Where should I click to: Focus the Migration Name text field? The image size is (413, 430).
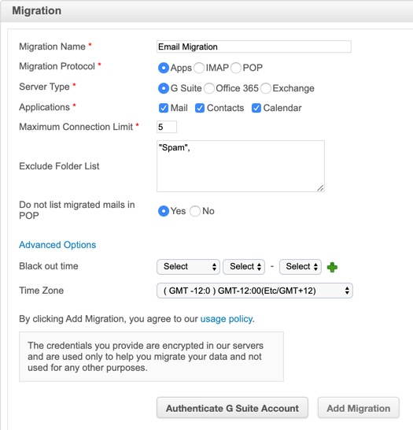tap(254, 46)
